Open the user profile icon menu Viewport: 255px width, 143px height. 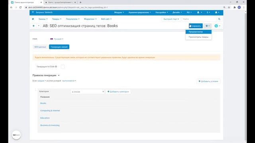[x=217, y=12]
